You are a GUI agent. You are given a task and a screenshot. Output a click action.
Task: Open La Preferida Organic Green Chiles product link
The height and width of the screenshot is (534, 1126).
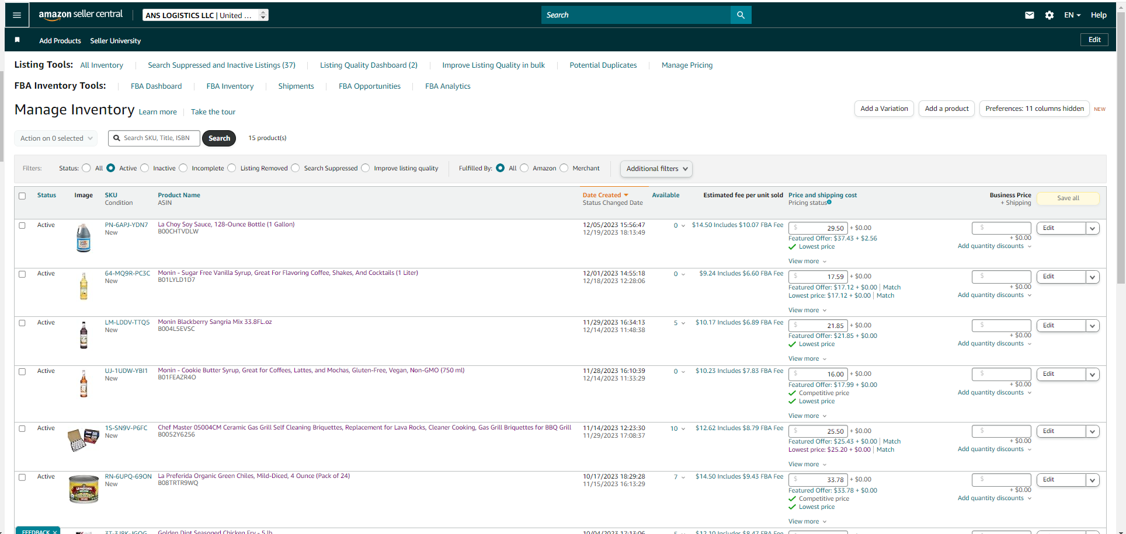254,476
